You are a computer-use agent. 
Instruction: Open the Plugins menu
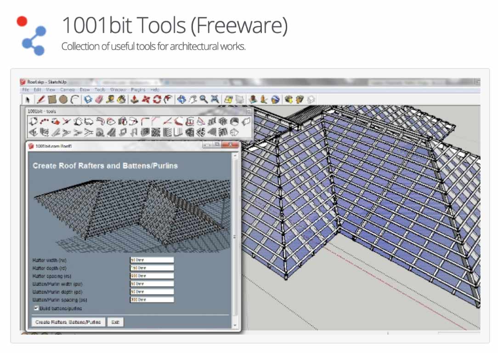pos(138,90)
